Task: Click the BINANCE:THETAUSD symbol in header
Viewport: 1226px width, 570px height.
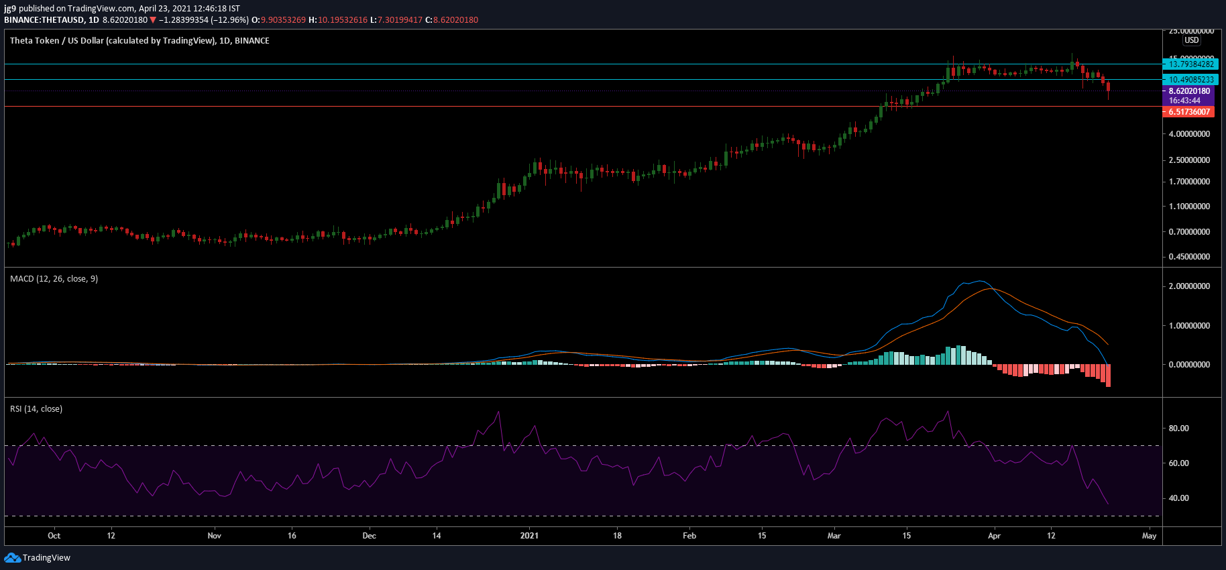Action: (44, 20)
